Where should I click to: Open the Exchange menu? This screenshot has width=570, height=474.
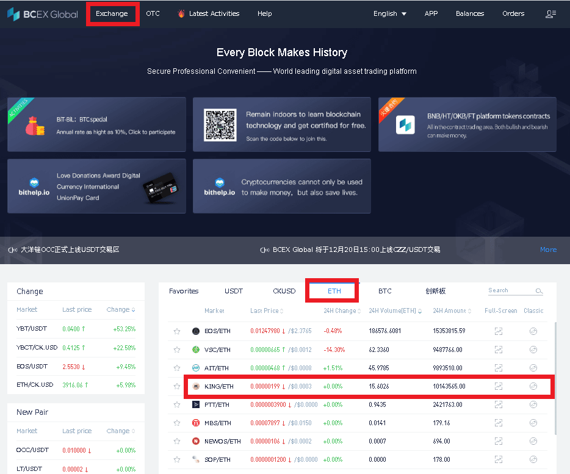pyautogui.click(x=112, y=14)
